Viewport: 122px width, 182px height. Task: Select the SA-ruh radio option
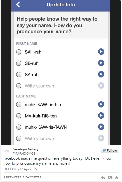[19, 75]
